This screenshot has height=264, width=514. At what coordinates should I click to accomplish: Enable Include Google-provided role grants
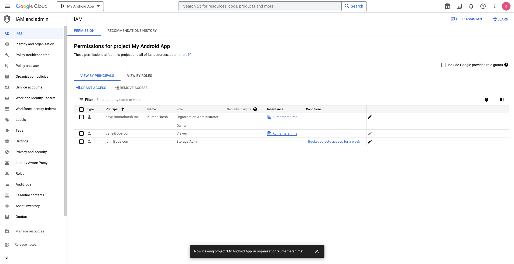[x=443, y=65]
